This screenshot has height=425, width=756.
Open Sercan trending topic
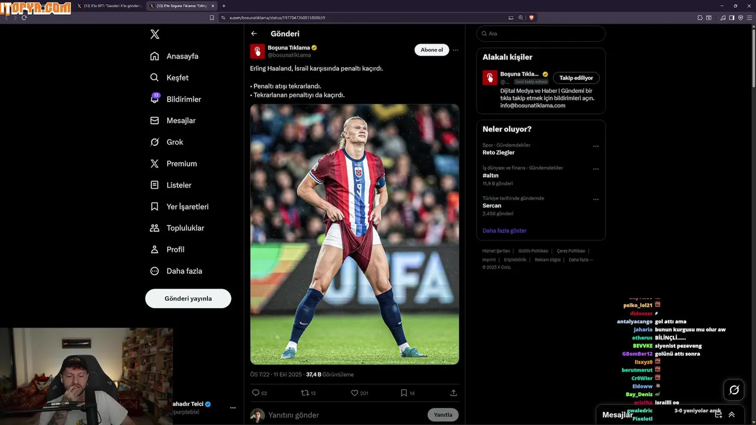(x=492, y=205)
